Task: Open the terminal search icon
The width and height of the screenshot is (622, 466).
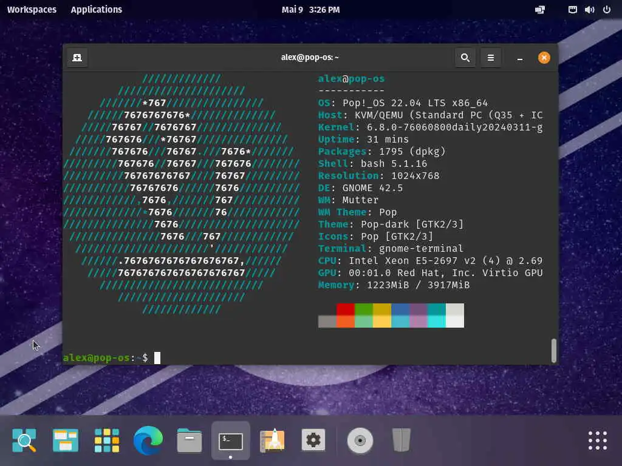Action: tap(465, 58)
